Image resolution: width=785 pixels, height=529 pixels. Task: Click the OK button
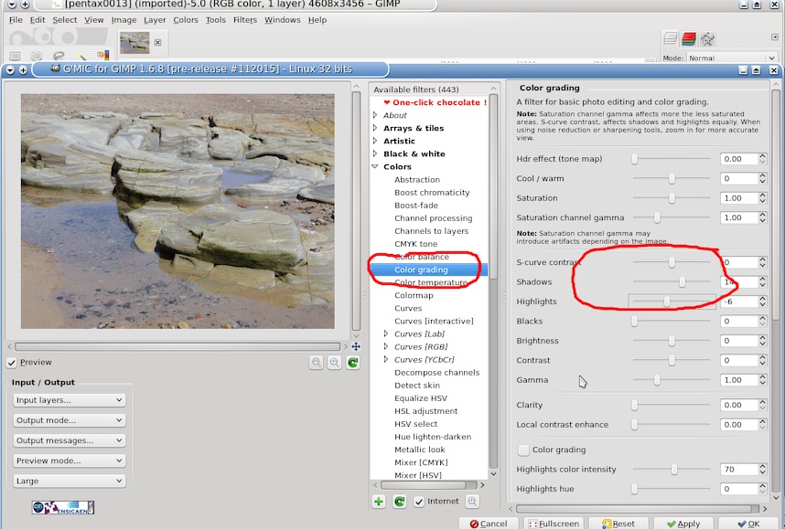point(748,523)
